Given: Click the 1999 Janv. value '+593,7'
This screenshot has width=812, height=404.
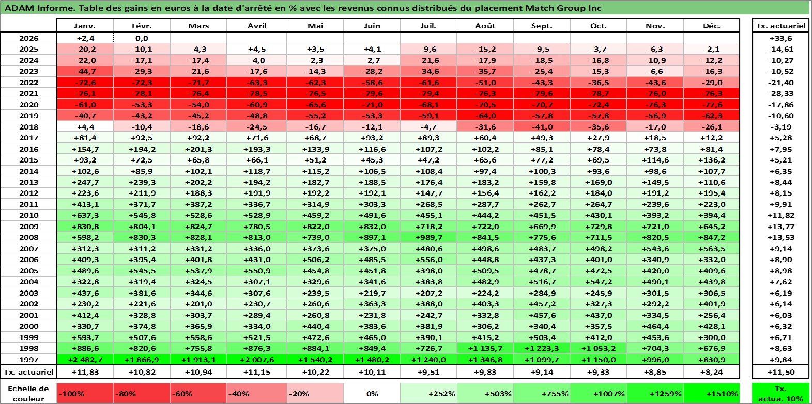Looking at the screenshot, I should tap(85, 337).
